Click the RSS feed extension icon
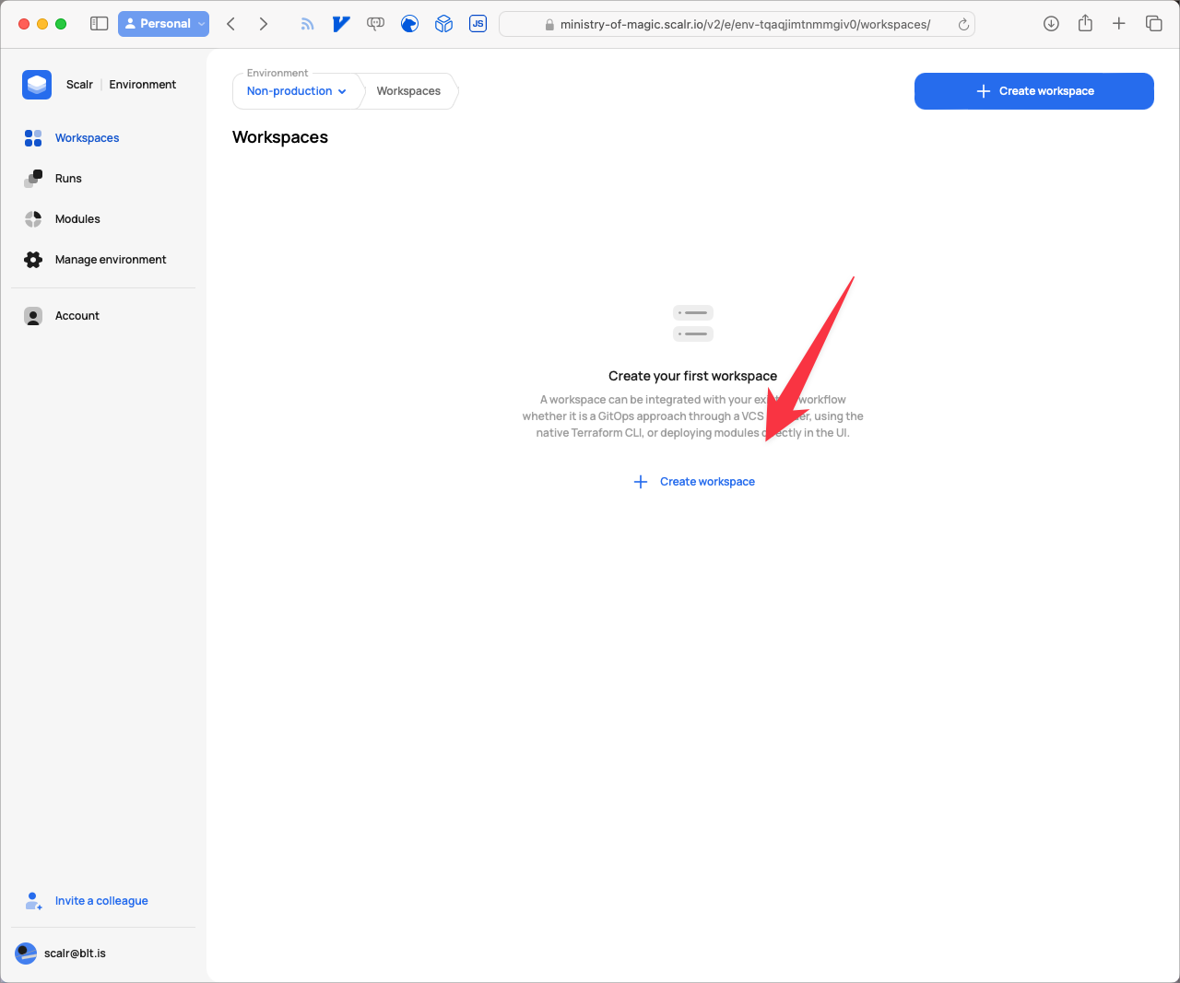The width and height of the screenshot is (1180, 983). click(307, 24)
